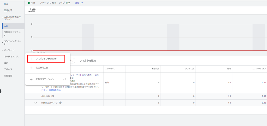Click the タイプ: 標準 text at top
The width and height of the screenshot is (267, 126).
[x=64, y=3]
